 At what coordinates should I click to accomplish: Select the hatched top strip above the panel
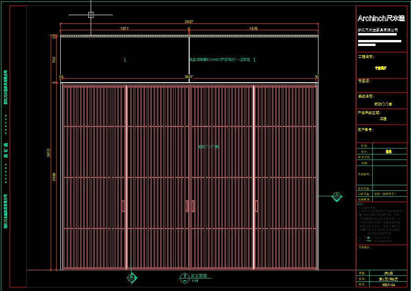[x=189, y=36]
